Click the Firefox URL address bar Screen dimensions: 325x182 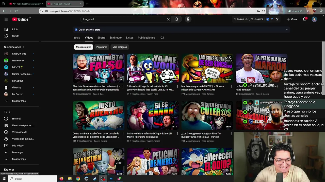[x=152, y=11]
